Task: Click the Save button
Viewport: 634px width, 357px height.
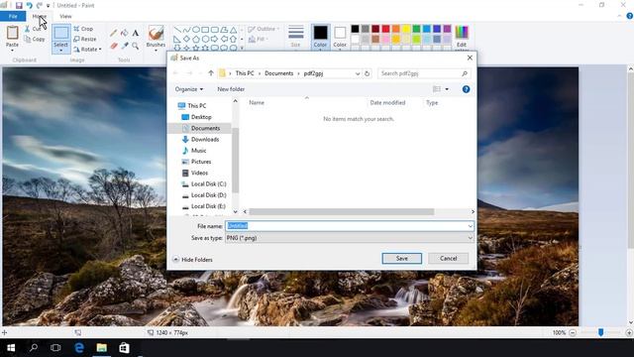Action: coord(402,258)
